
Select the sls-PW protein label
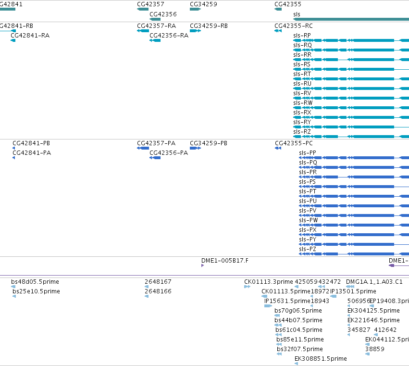(309, 220)
